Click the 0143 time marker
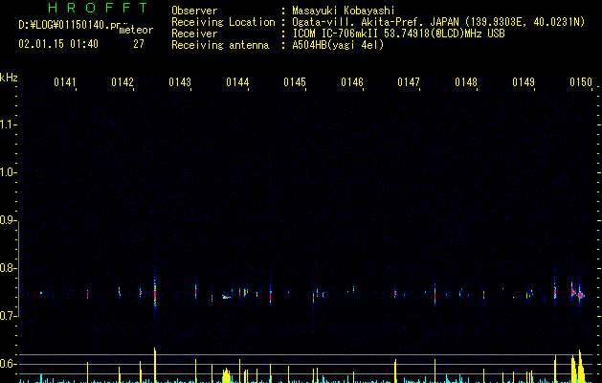Image resolution: width=602 pixels, height=383 pixels. point(180,82)
